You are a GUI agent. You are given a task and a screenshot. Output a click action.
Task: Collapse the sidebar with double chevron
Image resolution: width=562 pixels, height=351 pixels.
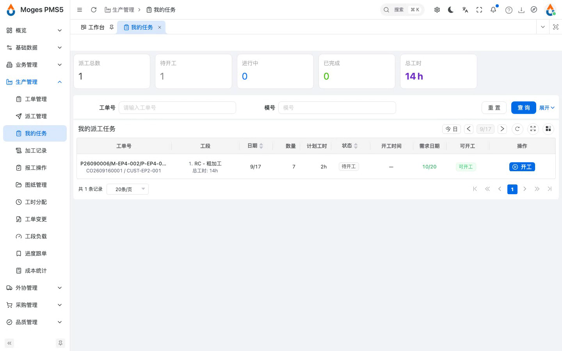coord(9,343)
